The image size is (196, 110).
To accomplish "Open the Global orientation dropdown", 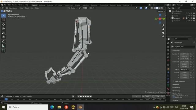I will [x=73, y=8].
